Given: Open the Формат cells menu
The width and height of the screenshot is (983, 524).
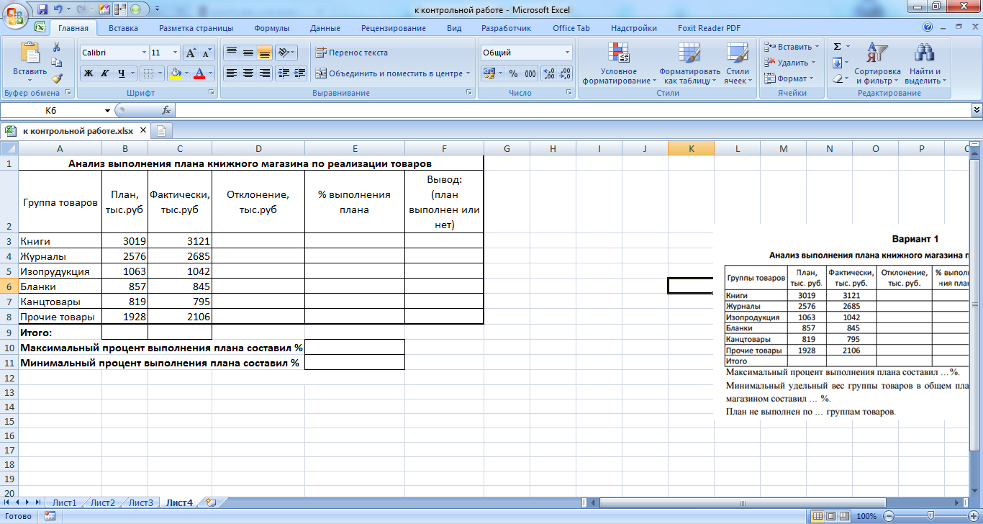Looking at the screenshot, I should [x=788, y=78].
